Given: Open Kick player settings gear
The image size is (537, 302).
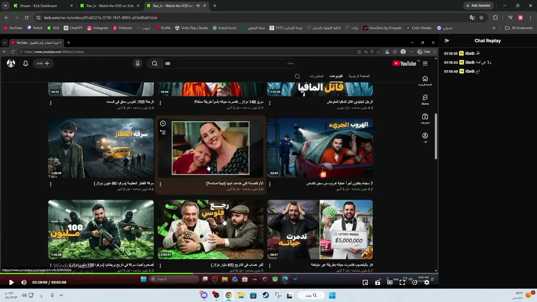Looking at the screenshot, I should tap(427, 282).
